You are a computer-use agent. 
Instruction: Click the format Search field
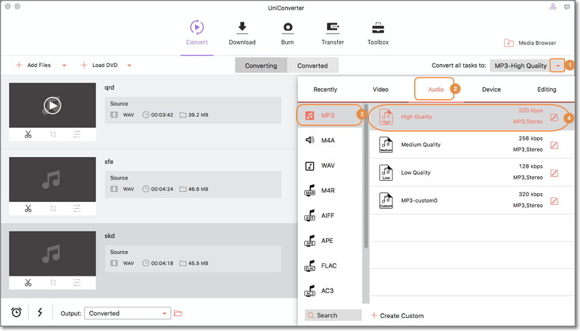[x=333, y=315]
